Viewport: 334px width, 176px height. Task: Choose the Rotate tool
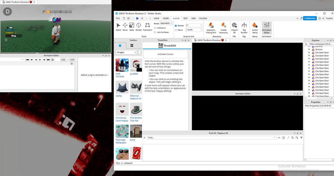pyautogui.click(x=139, y=27)
